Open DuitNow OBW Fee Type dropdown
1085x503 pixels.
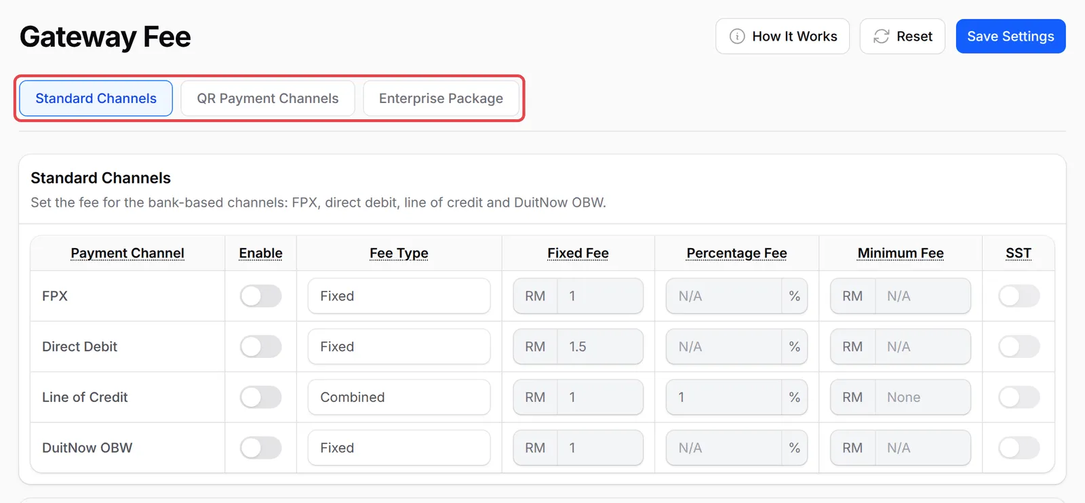[399, 448]
